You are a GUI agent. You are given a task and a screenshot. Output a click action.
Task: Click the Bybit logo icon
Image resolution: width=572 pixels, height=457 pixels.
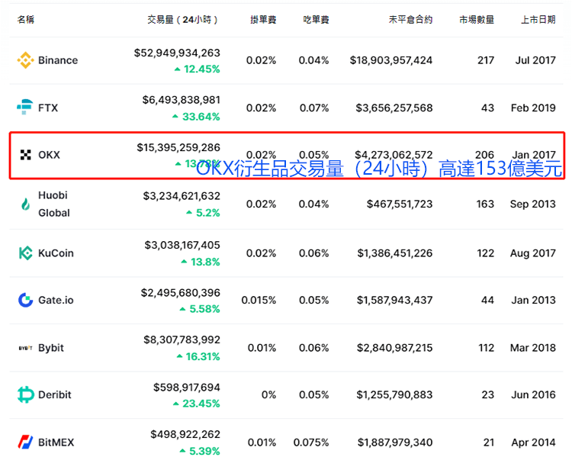[25, 348]
